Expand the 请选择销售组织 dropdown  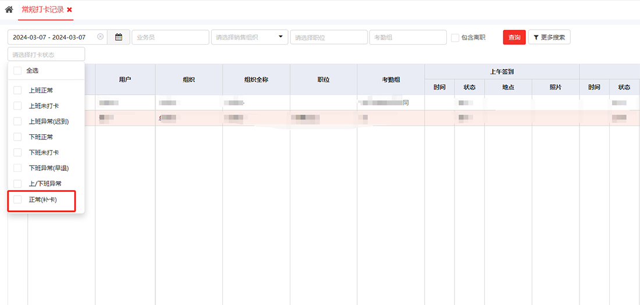tap(250, 37)
